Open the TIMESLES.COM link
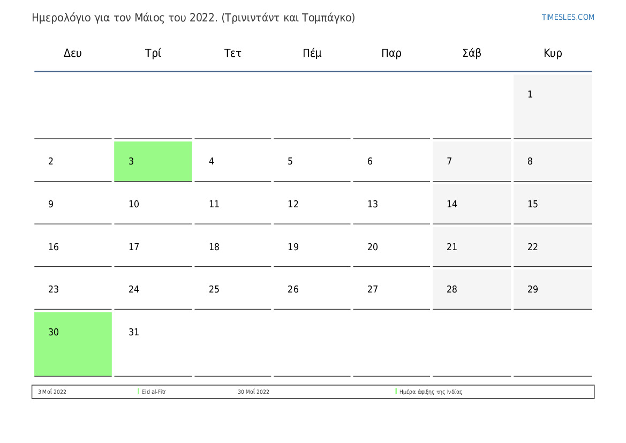Screen dimensions: 626x443 [567, 17]
